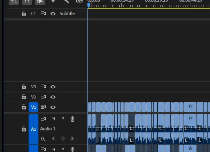Screen dimensions: 210x152
Task: Open timeline display settings wrench
Action: click(66, 1)
